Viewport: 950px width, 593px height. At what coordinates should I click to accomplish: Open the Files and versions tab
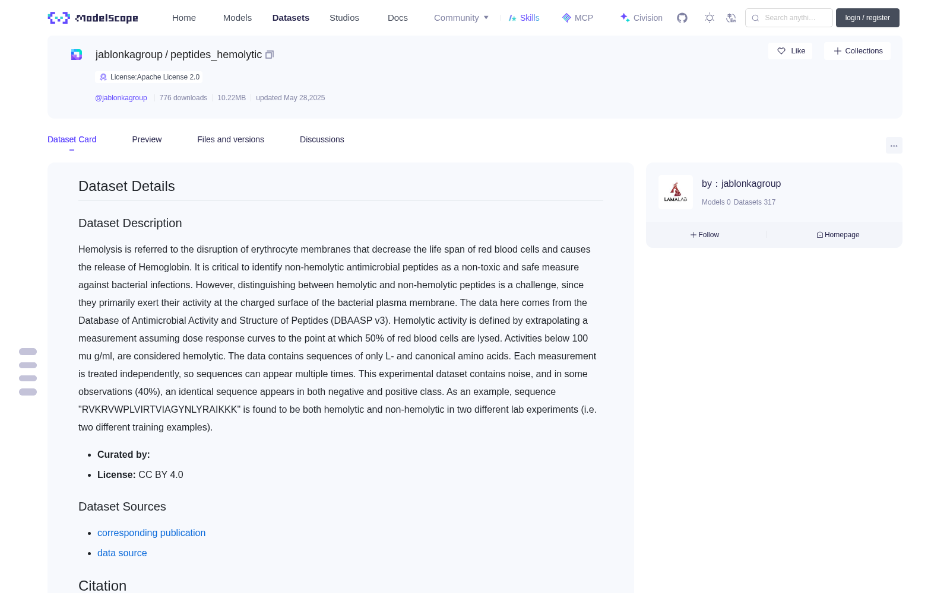(230, 139)
